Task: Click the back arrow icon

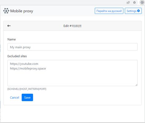Action: (9, 26)
